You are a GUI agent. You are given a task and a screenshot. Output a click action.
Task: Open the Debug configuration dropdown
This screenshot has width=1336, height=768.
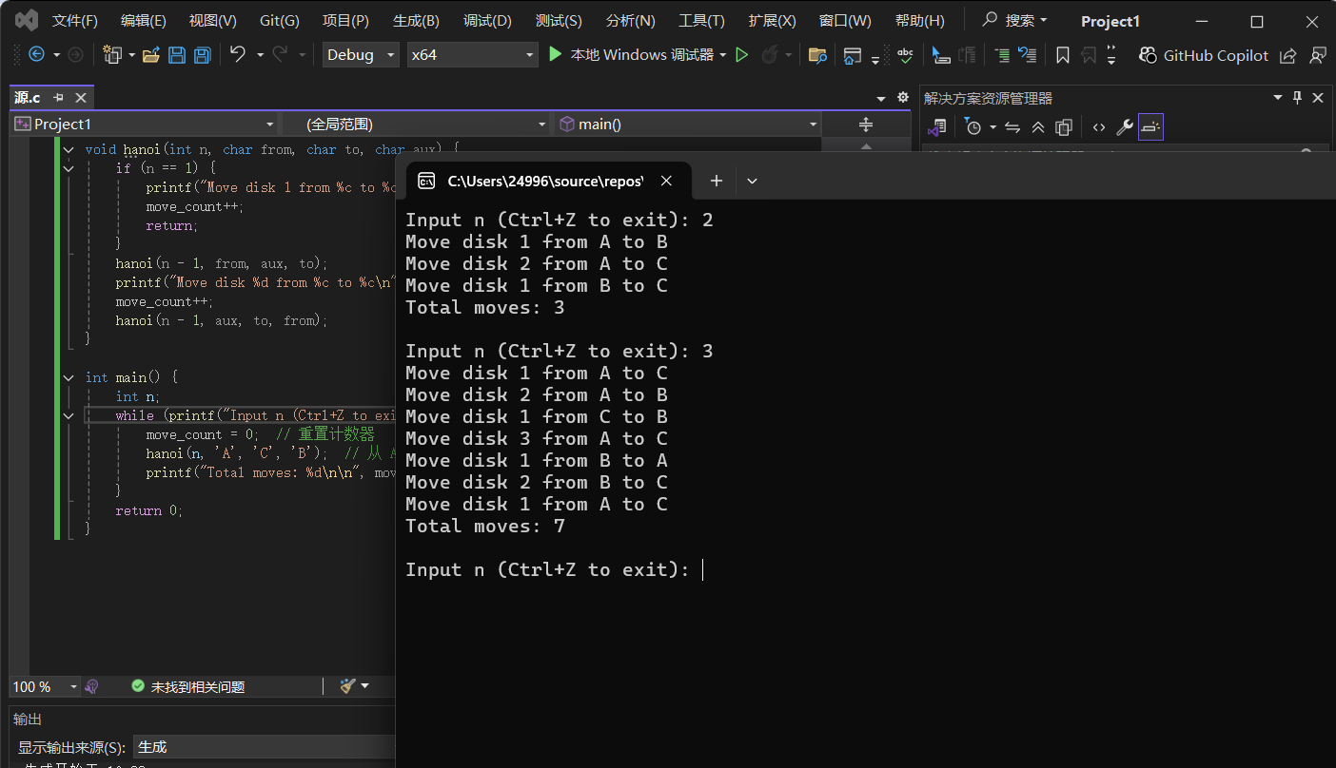tap(361, 55)
